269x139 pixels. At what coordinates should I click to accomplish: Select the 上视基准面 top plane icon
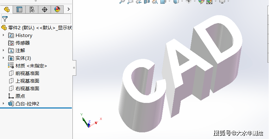(x=11, y=81)
